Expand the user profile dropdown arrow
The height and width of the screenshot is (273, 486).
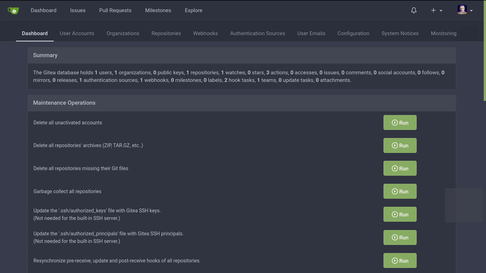[x=471, y=11]
